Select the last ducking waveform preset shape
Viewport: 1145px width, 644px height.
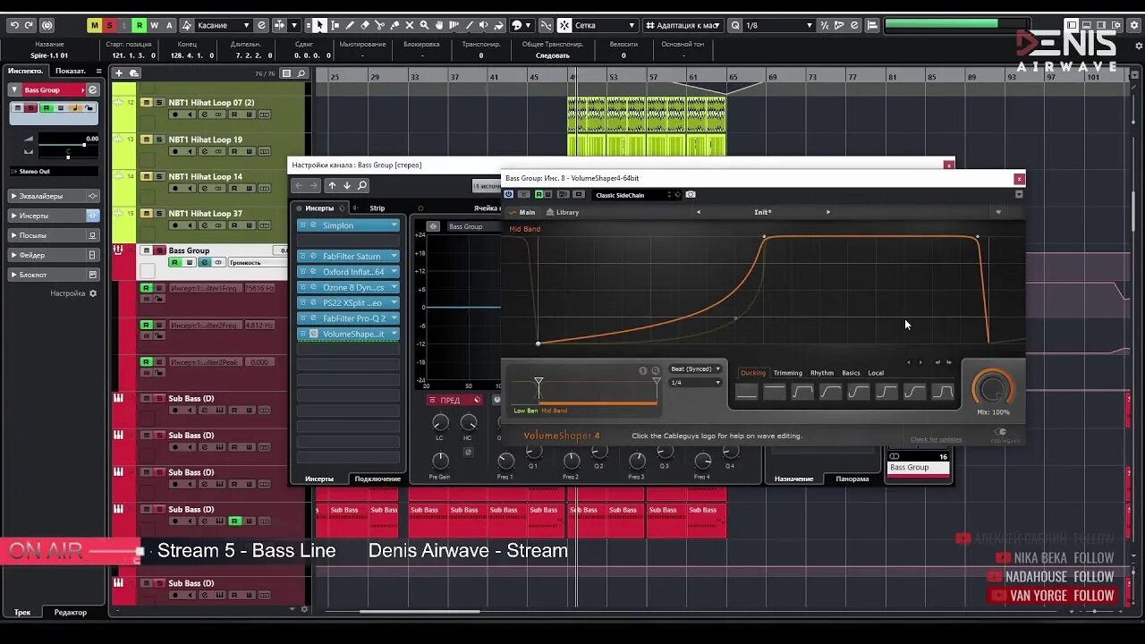[943, 392]
